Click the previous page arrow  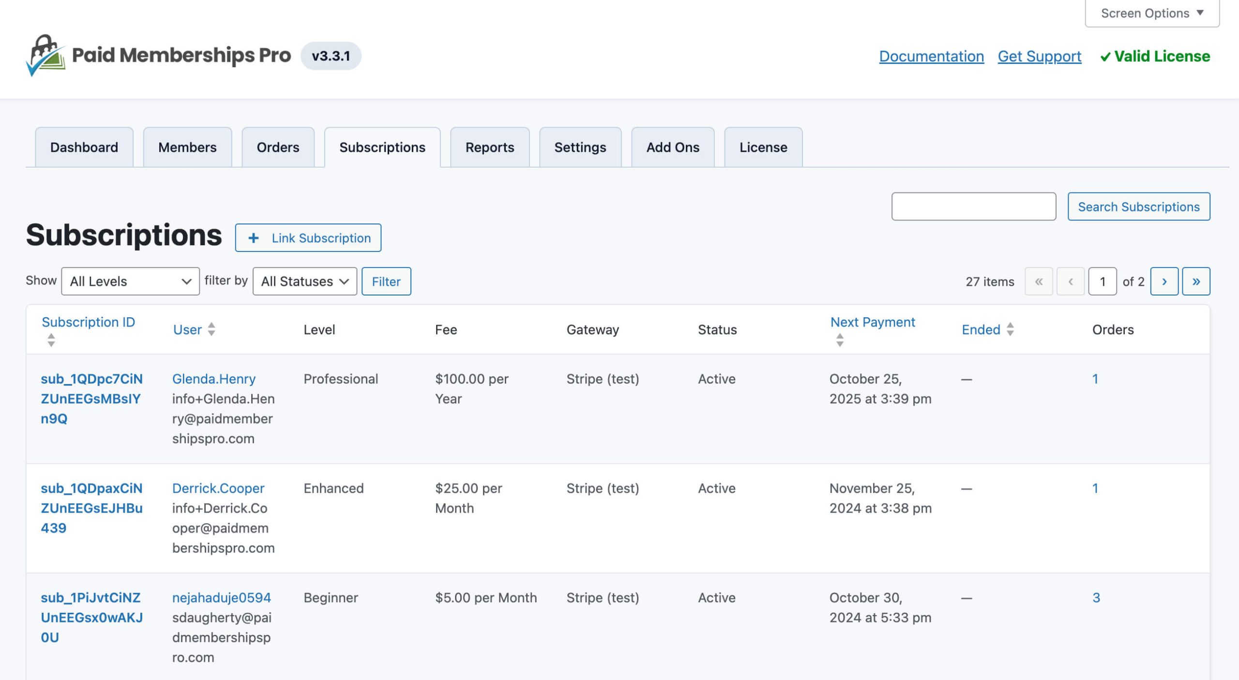click(x=1071, y=281)
